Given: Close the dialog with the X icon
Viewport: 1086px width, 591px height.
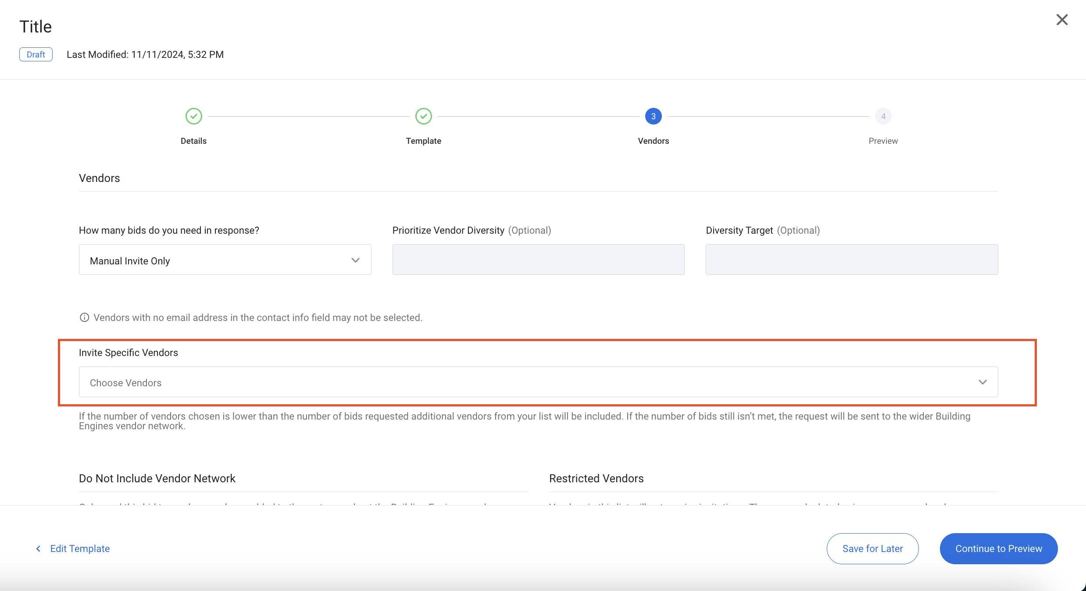Looking at the screenshot, I should click(1062, 20).
